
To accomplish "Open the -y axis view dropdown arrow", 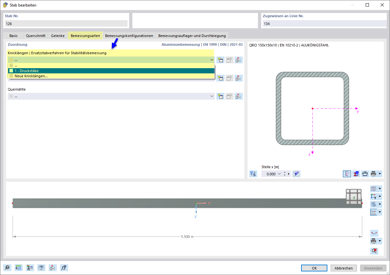I will 380,196.
